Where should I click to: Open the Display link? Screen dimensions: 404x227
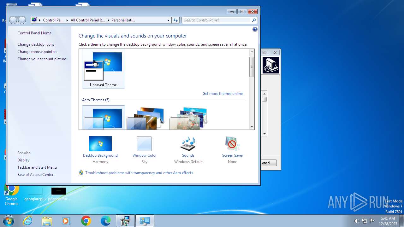23,160
